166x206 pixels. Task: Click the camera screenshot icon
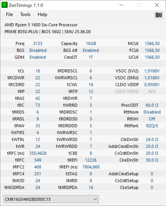point(158,15)
